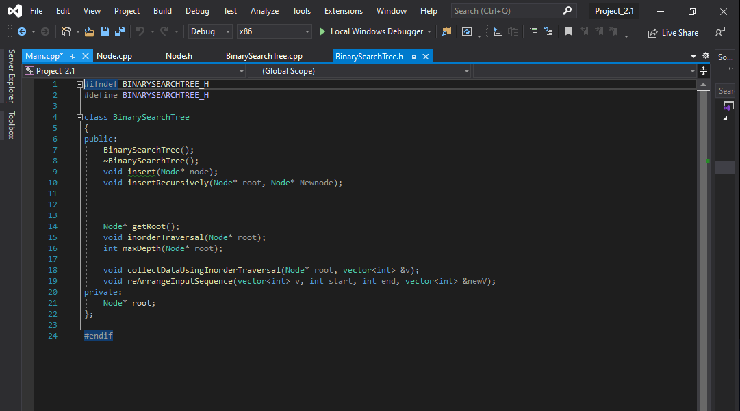The height and width of the screenshot is (411, 740).
Task: Collapse the BinarySearchTree class region
Action: pos(79,116)
